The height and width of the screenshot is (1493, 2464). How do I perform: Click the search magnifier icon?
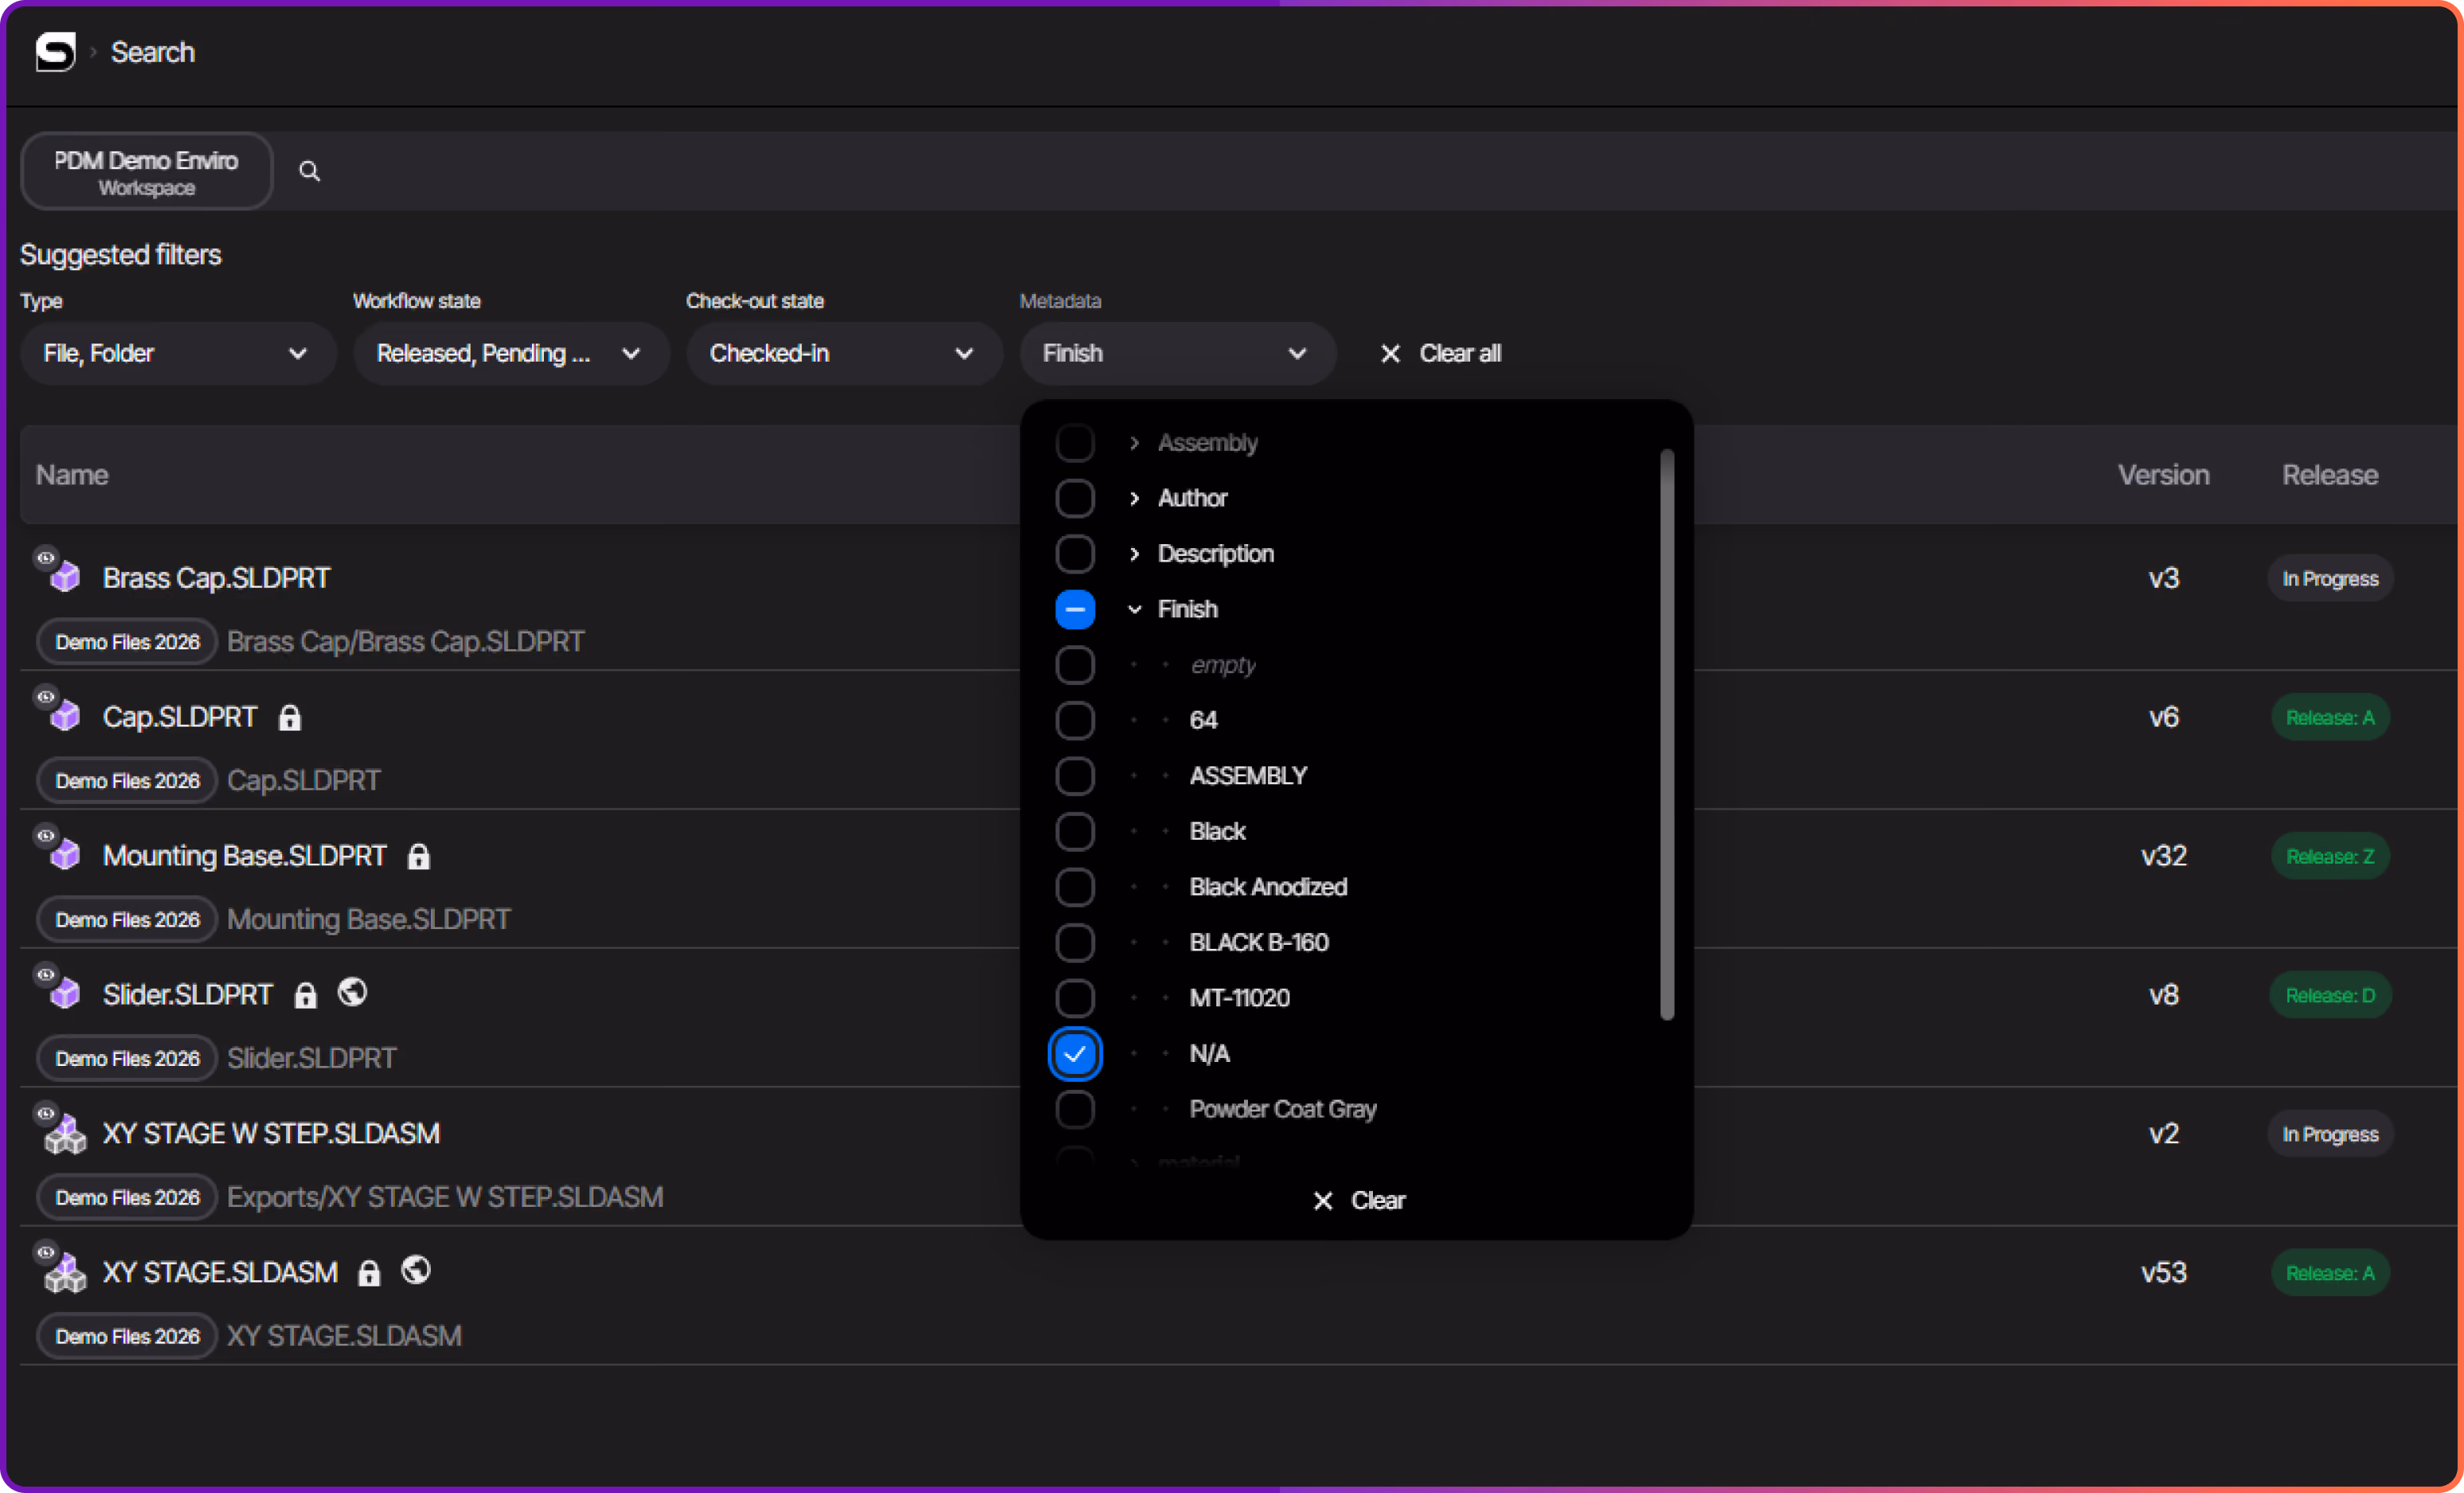click(x=310, y=171)
